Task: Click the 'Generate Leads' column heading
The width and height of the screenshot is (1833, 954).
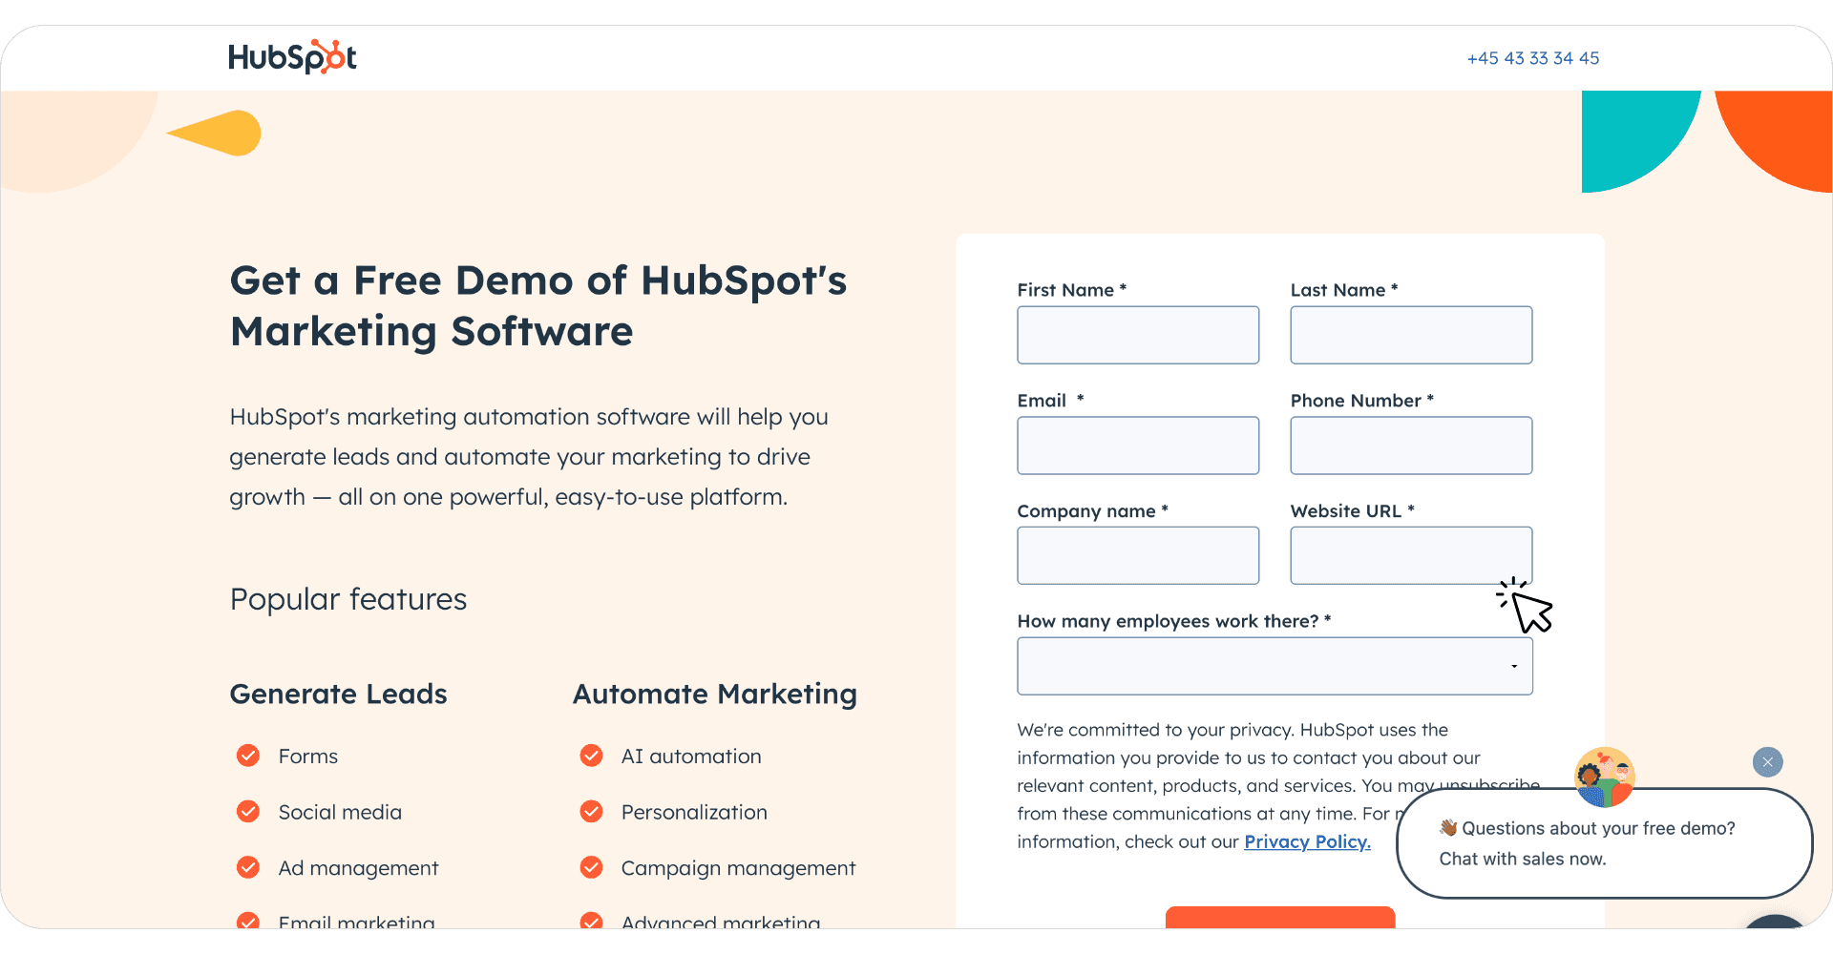Action: tap(339, 694)
